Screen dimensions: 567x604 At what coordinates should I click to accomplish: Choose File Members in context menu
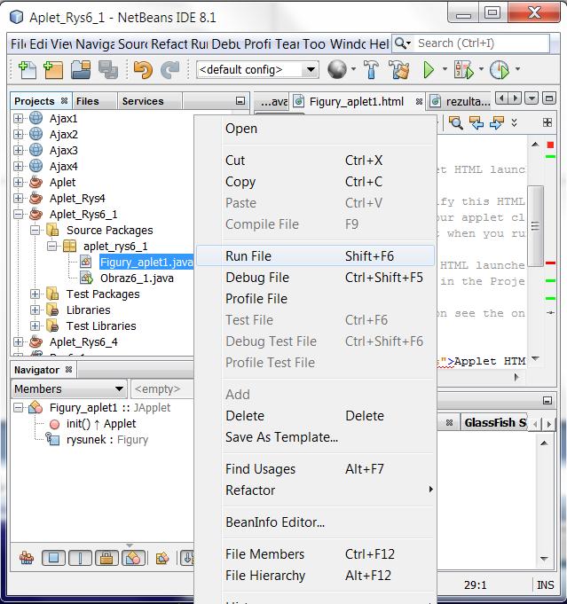315,554
